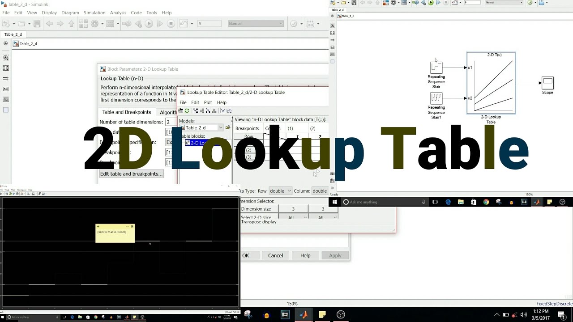The image size is (573, 322).
Task: Click the volume icon in system tray
Action: [x=523, y=315]
